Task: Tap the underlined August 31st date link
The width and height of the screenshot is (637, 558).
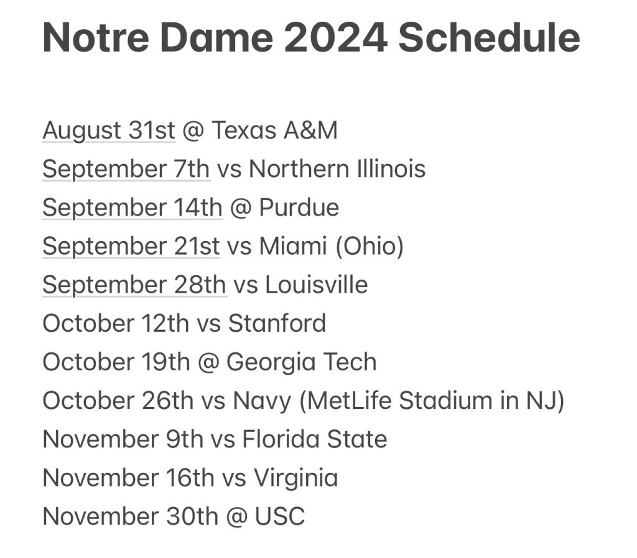Action: click(x=109, y=131)
